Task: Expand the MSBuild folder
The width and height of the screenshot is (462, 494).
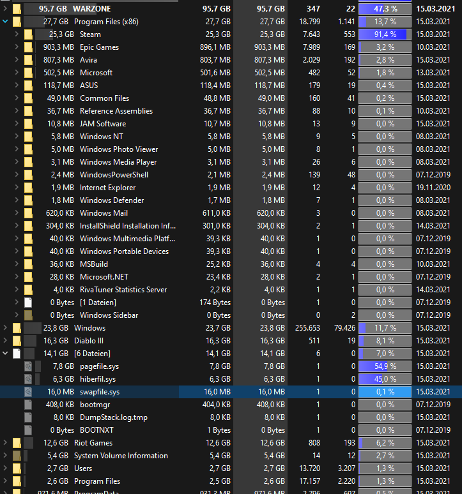Action: (17, 264)
